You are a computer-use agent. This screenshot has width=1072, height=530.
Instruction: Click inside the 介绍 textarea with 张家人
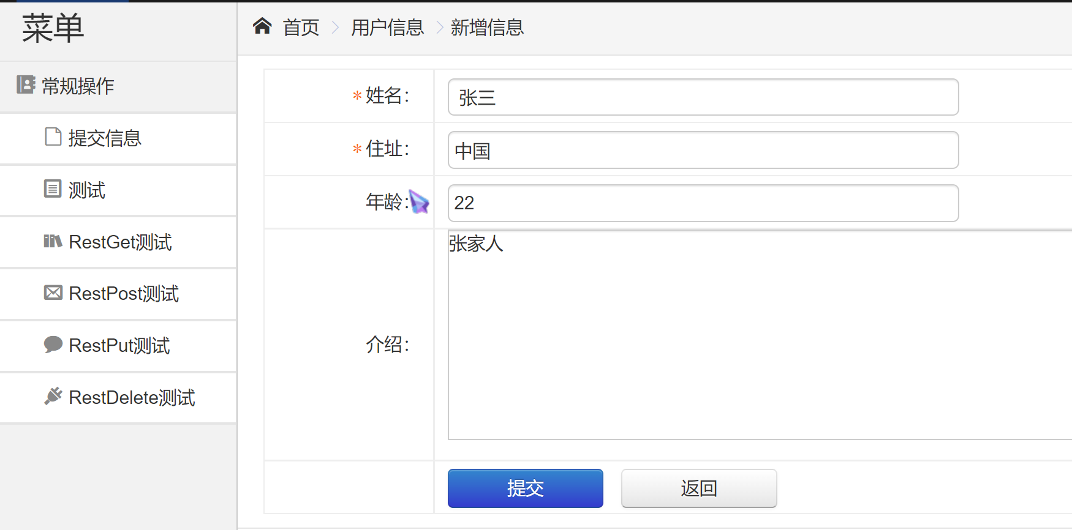(760, 335)
